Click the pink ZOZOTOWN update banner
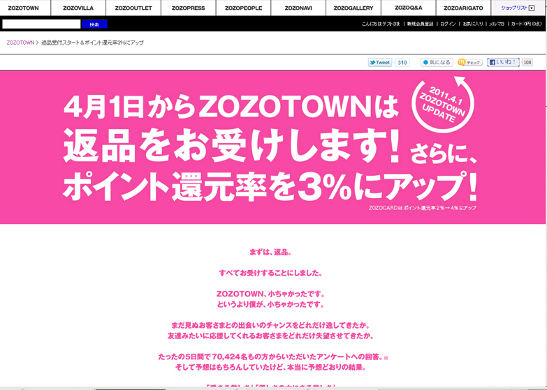Image resolution: width=547 pixels, height=390 pixels. point(272,147)
